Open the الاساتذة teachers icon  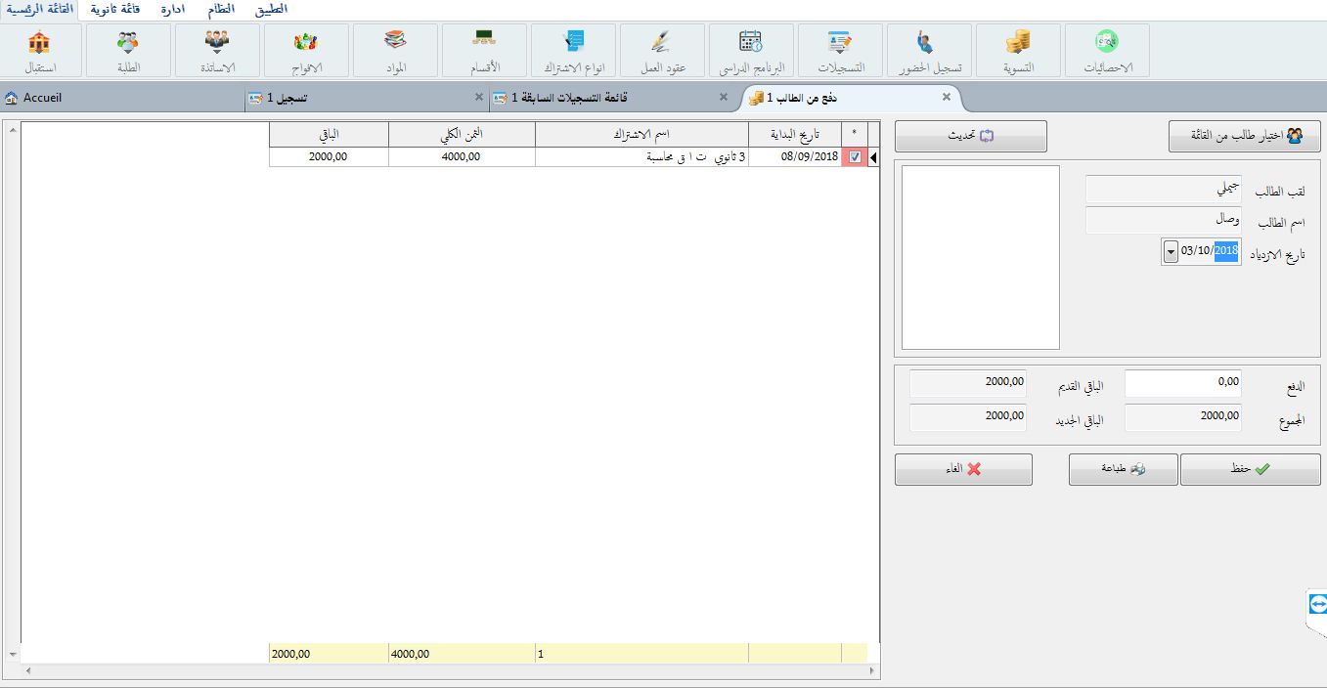click(217, 50)
